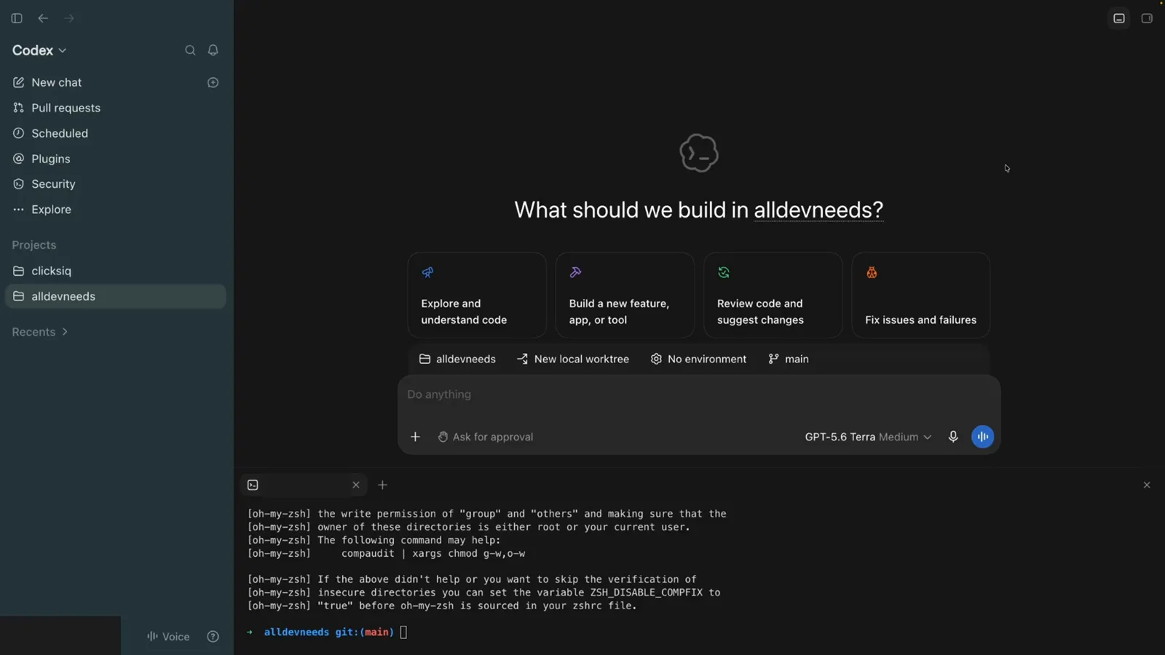This screenshot has height=655, width=1165.
Task: Choose Build a new feature card
Action: pos(625,295)
